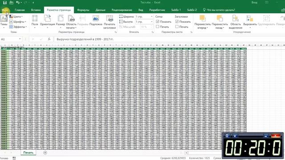This screenshot has height=160, width=285.
Task: Undo the last action in the title bar
Action: (18, 3)
